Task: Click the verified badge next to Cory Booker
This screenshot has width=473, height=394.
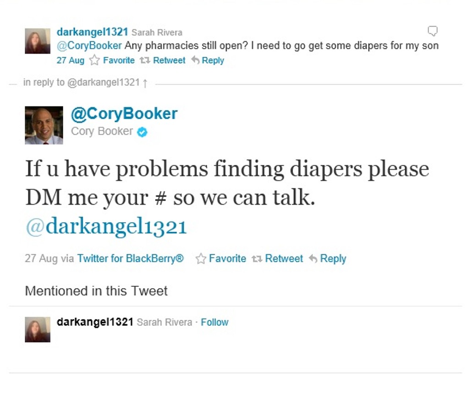Action: click(143, 132)
